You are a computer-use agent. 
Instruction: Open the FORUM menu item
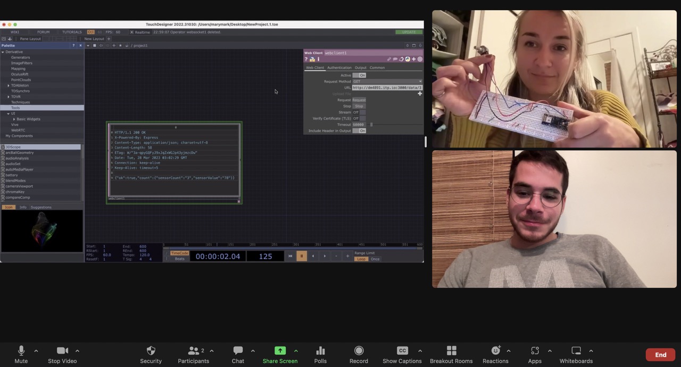click(43, 32)
